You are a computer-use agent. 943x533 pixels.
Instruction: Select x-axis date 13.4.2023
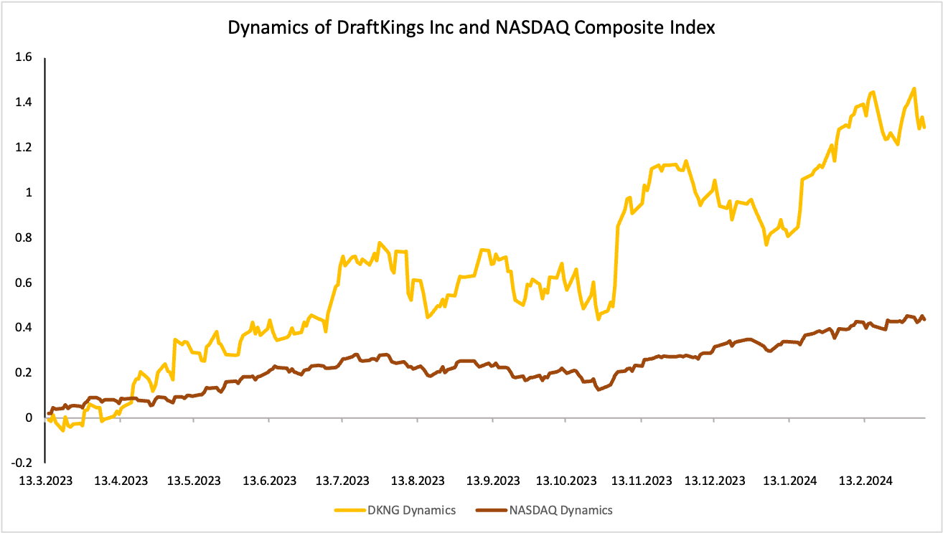(x=121, y=481)
